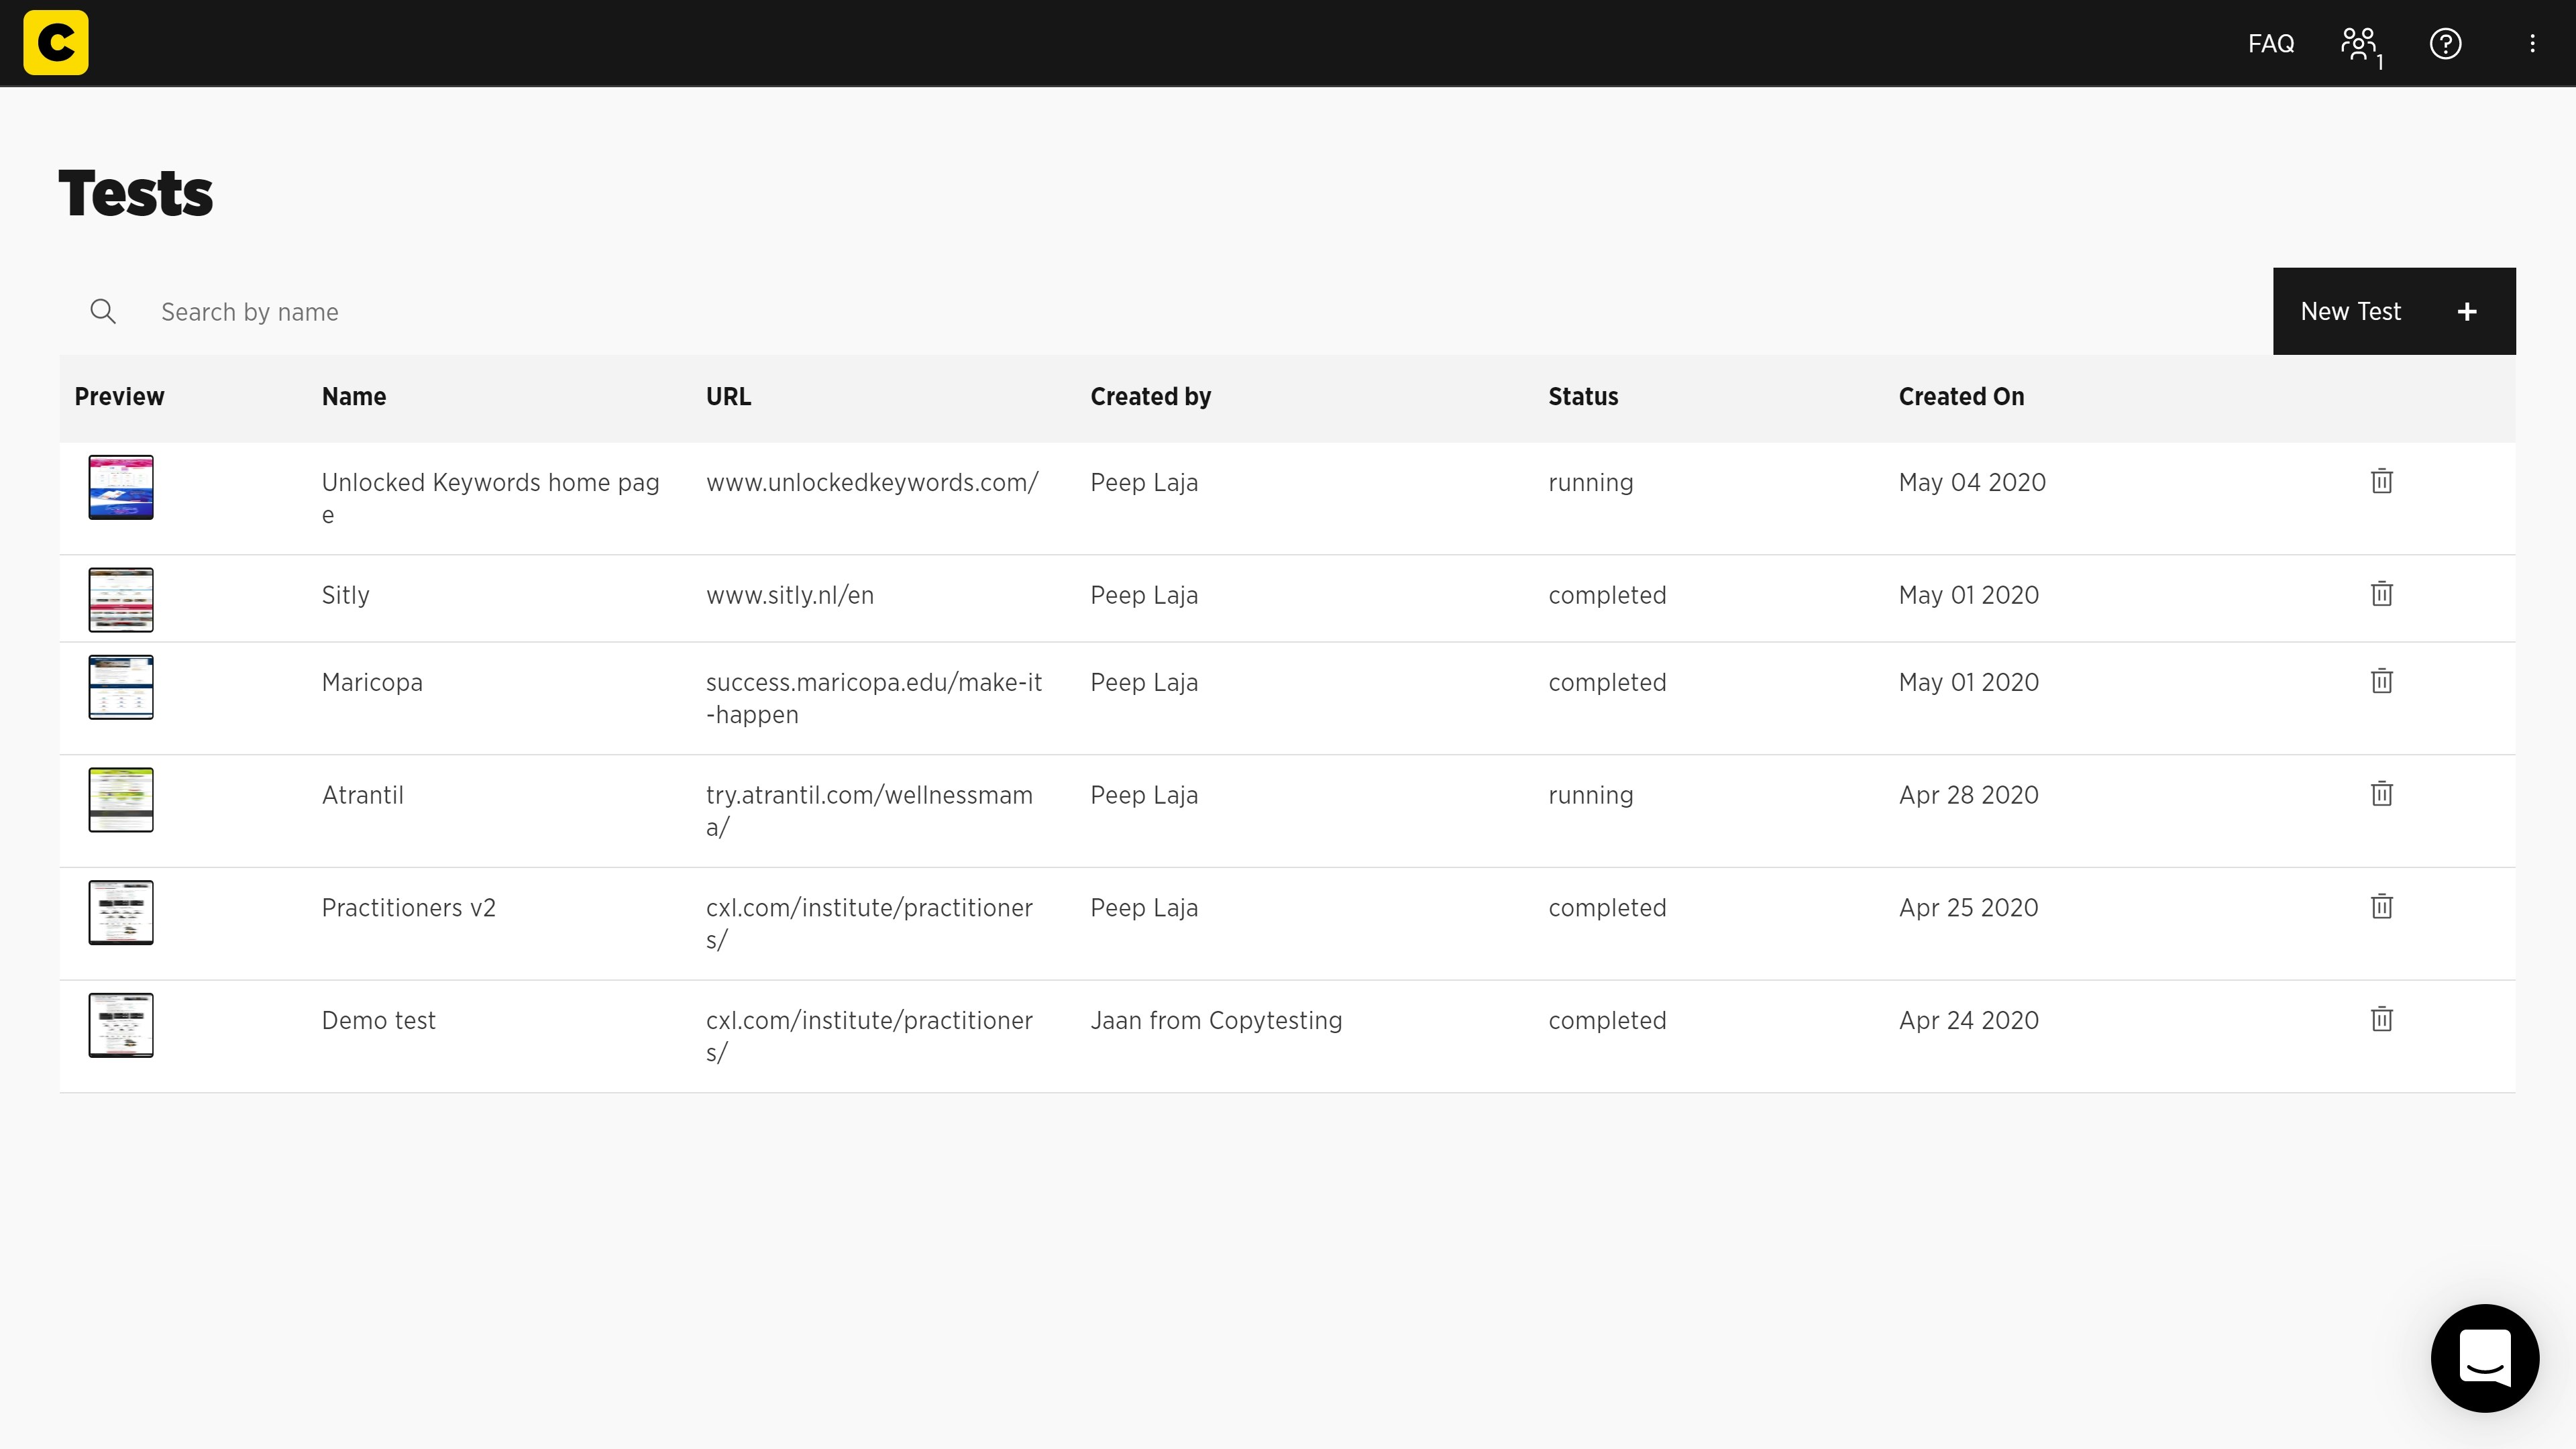This screenshot has height=1449, width=2576.
Task: Open the help question mark icon
Action: (2445, 42)
